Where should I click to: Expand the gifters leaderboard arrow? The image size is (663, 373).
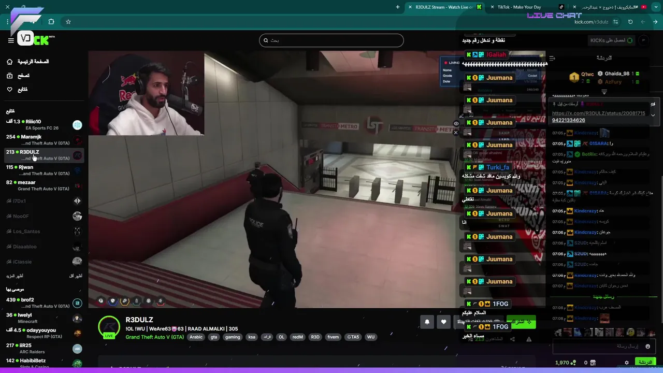(x=604, y=92)
